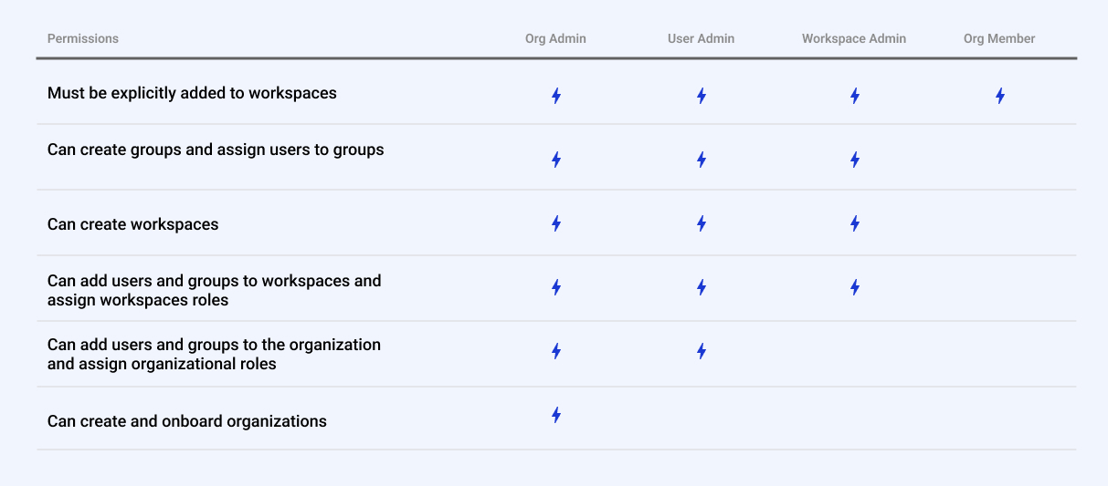Viewport: 1108px width, 486px height.
Task: Click User Admin bolt for 'Can create groups' row
Action: (x=701, y=160)
